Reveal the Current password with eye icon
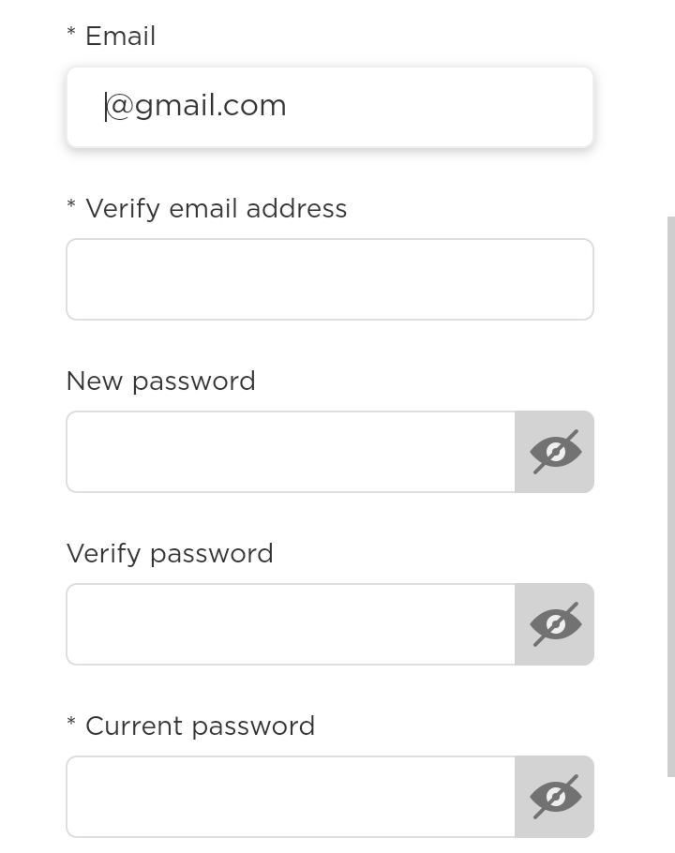675x853 pixels. [554, 797]
